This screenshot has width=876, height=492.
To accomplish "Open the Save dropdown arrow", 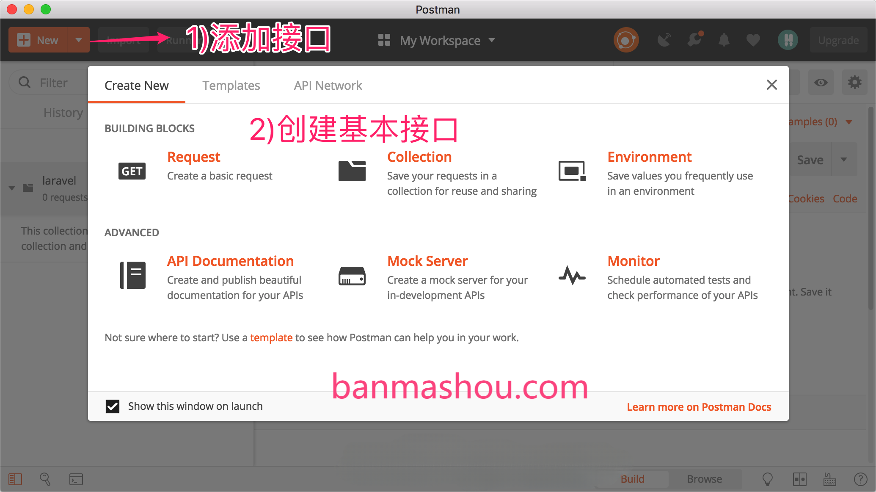I will (844, 160).
